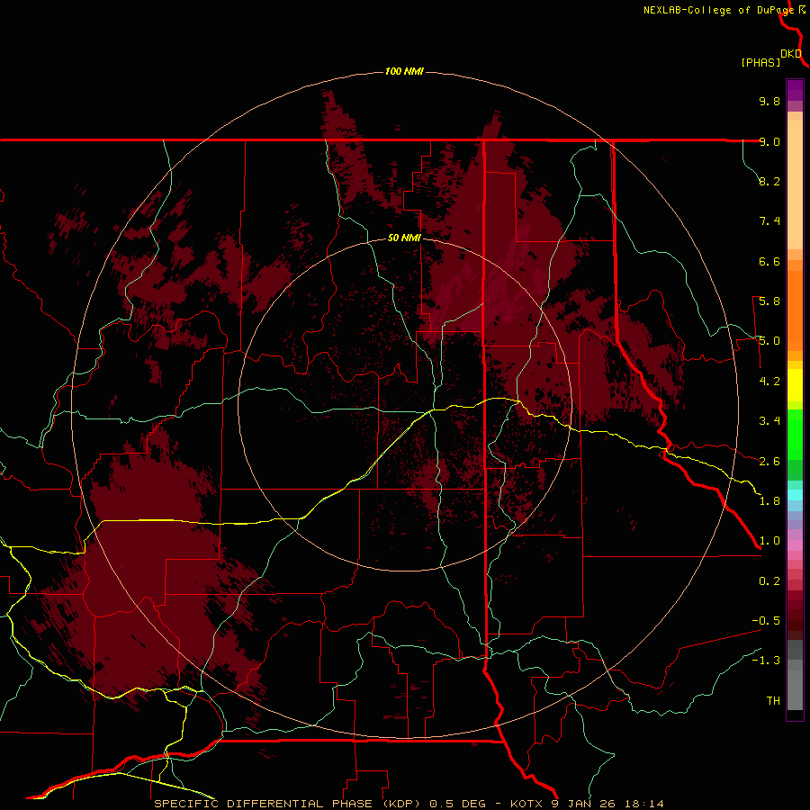
Task: Click the 1.0 scale value
Action: (x=769, y=541)
